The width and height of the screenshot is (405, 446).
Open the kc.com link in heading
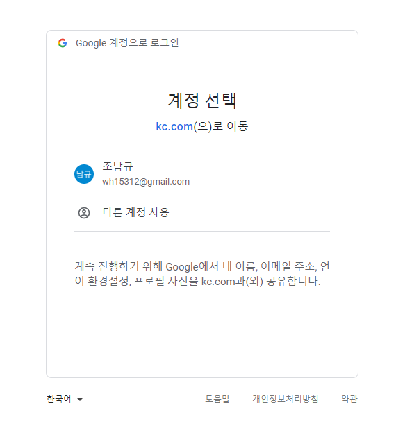pos(174,126)
